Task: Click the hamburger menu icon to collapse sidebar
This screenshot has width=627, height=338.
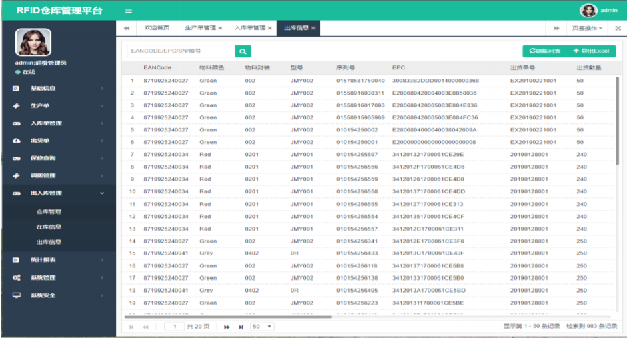Action: 129,11
